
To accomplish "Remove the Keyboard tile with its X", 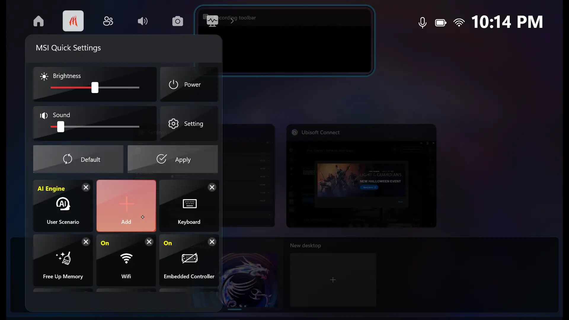I will pyautogui.click(x=212, y=187).
